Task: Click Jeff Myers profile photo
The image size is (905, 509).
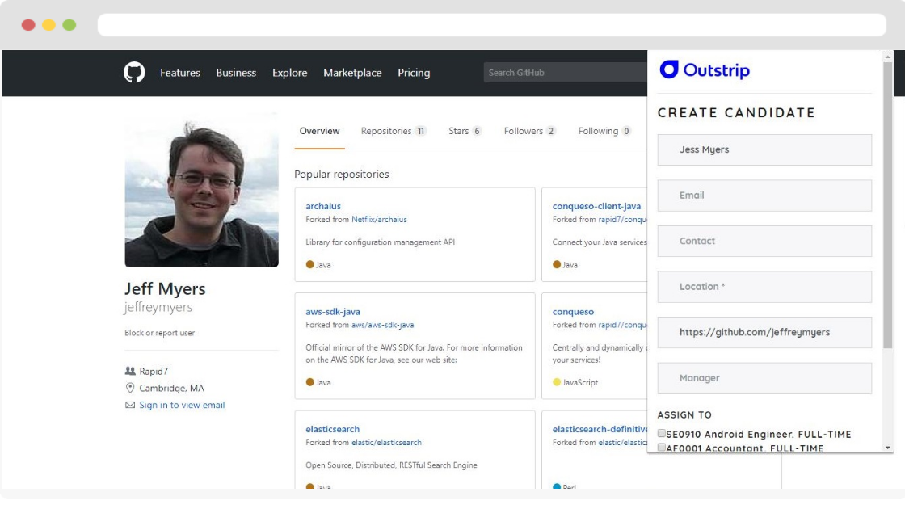Action: pos(201,190)
